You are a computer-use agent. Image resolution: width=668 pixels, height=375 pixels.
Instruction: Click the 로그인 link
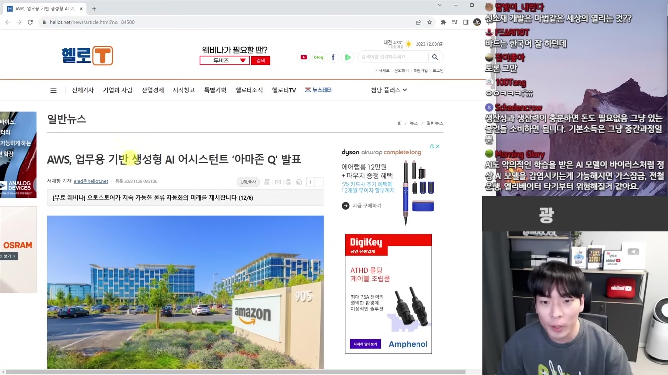(438, 71)
